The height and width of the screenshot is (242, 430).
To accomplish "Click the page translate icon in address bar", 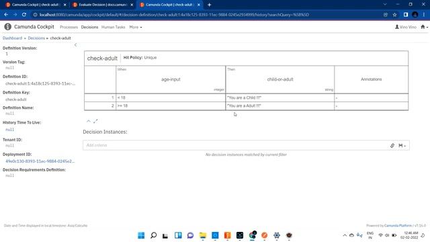I will click(x=386, y=15).
